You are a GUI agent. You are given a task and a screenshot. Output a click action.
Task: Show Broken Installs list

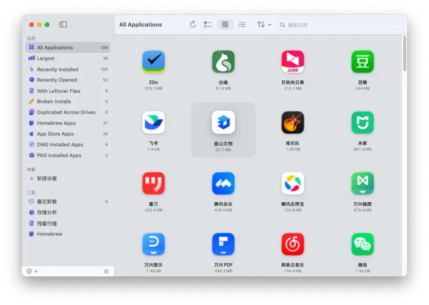point(68,102)
